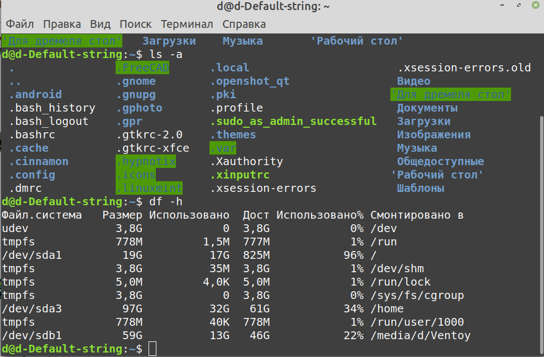The height and width of the screenshot is (357, 544).
Task: Open the Справка menu
Action: [x=244, y=24]
